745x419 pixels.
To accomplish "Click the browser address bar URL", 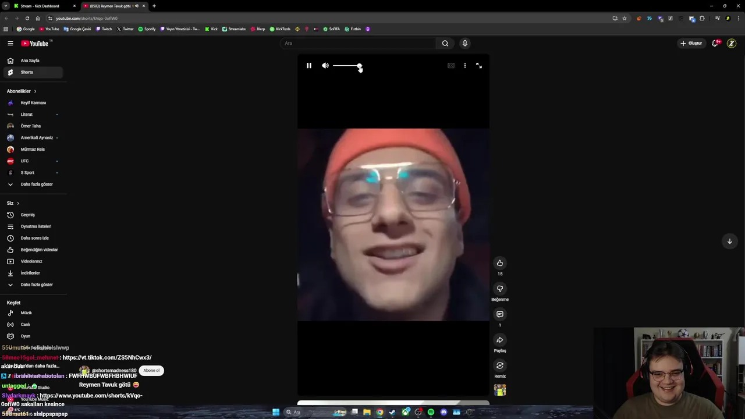I will tap(87, 18).
